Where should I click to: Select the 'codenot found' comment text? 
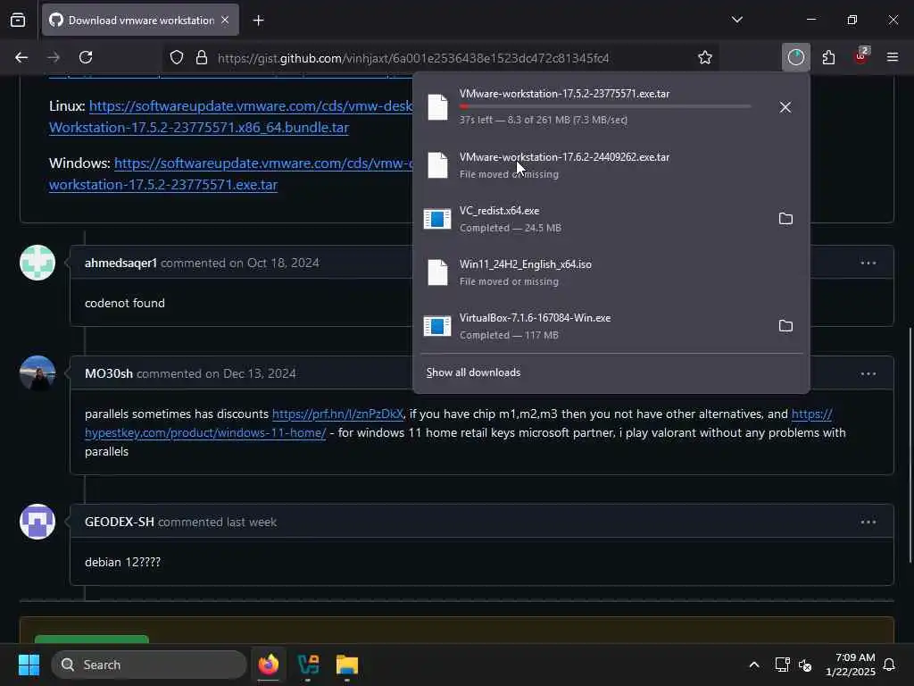(x=125, y=304)
